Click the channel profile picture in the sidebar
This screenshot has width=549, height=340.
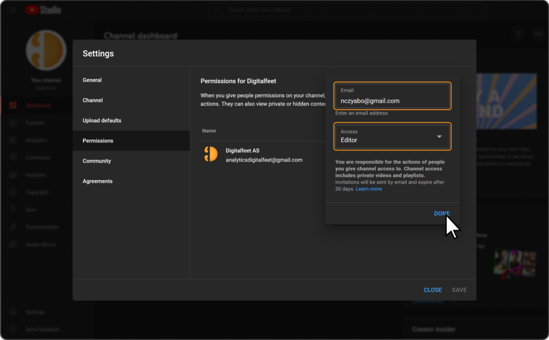pos(46,50)
